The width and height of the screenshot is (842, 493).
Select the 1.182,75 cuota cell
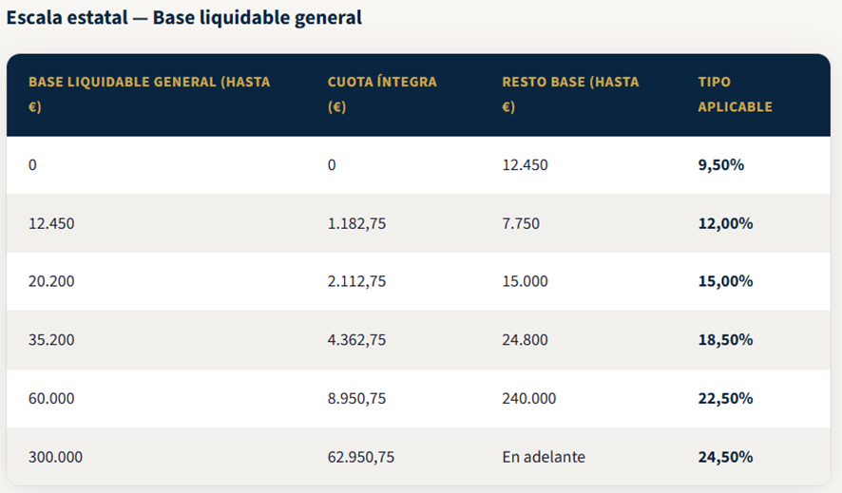[356, 224]
